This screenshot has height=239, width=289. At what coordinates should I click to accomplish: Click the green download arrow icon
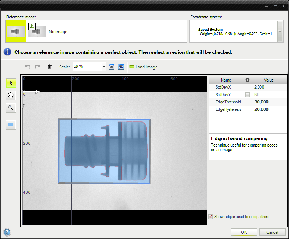click(x=32, y=26)
